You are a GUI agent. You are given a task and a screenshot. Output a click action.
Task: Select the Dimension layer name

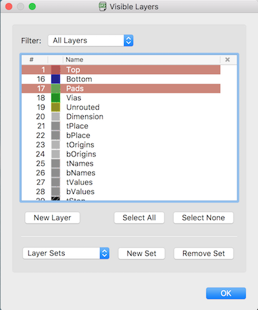point(84,117)
